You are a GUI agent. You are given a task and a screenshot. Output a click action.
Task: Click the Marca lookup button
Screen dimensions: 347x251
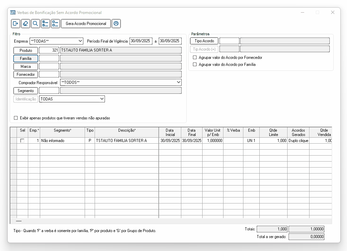point(26,66)
